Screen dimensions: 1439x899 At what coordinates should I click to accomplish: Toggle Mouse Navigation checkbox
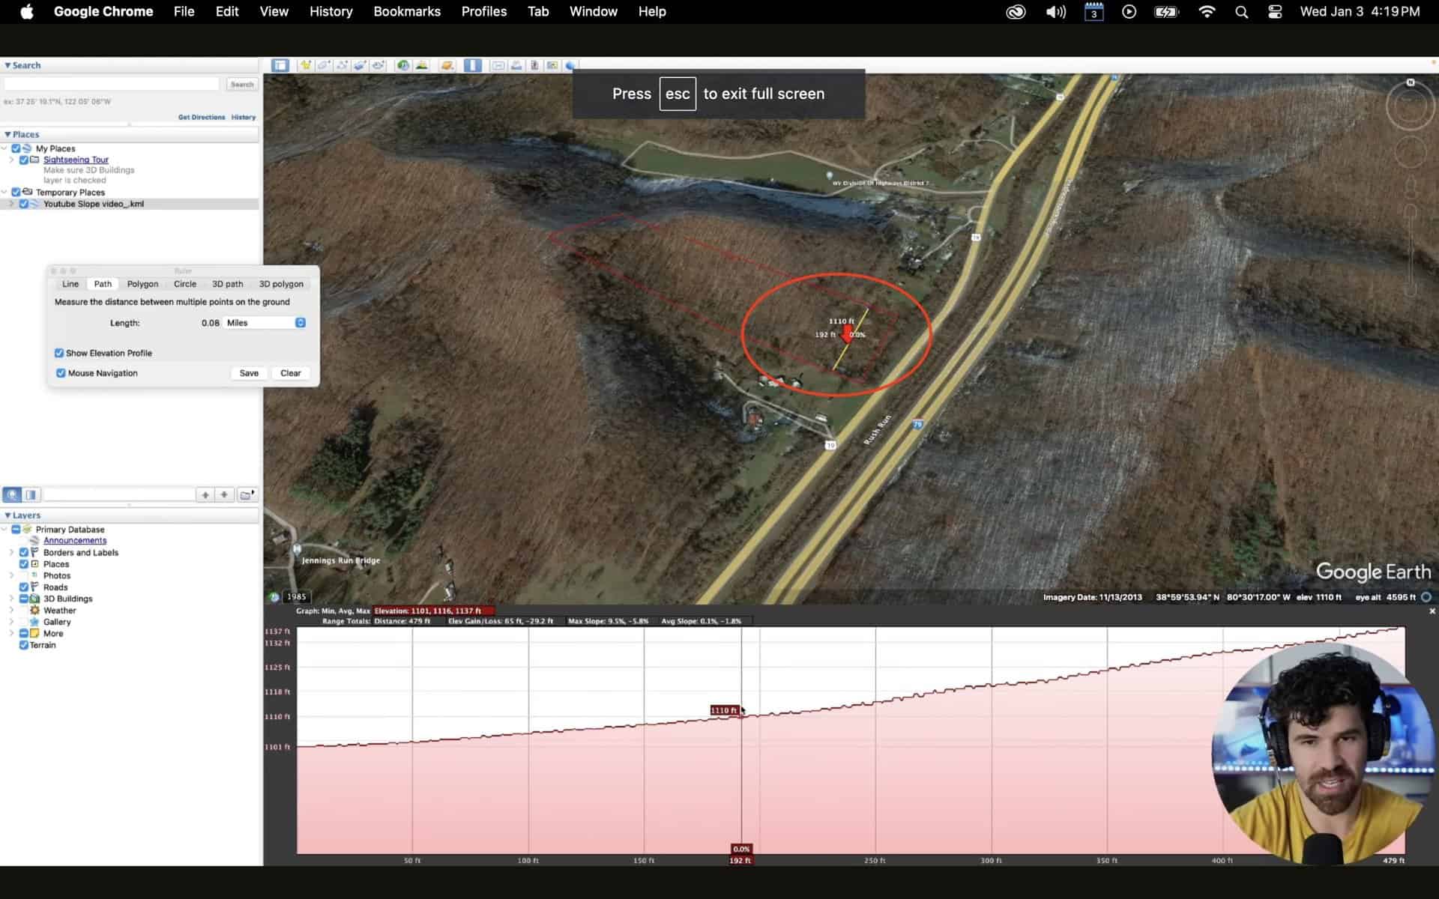point(61,373)
